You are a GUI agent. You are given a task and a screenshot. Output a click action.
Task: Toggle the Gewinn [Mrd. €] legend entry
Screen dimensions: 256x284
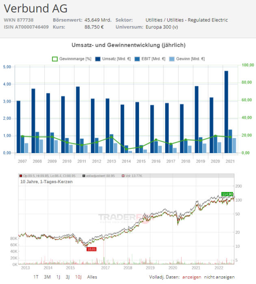click(187, 59)
